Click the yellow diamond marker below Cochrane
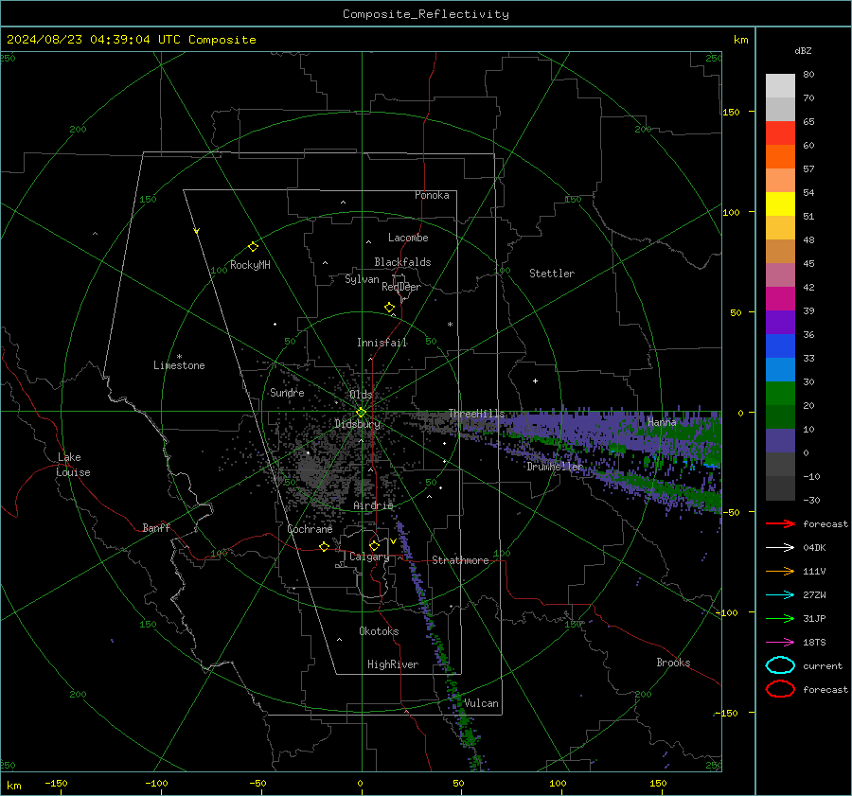Image resolution: width=852 pixels, height=796 pixels. [324, 547]
